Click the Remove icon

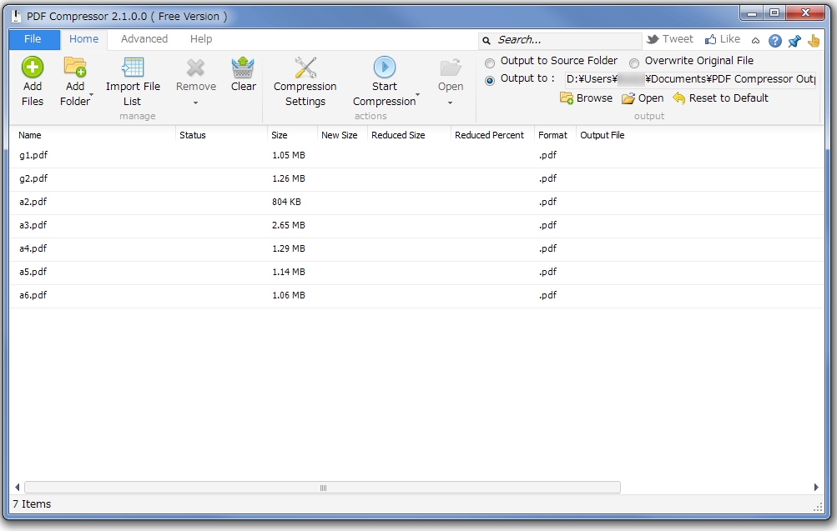[x=195, y=68]
